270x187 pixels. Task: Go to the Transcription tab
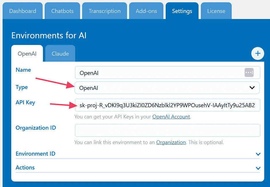[x=105, y=11]
